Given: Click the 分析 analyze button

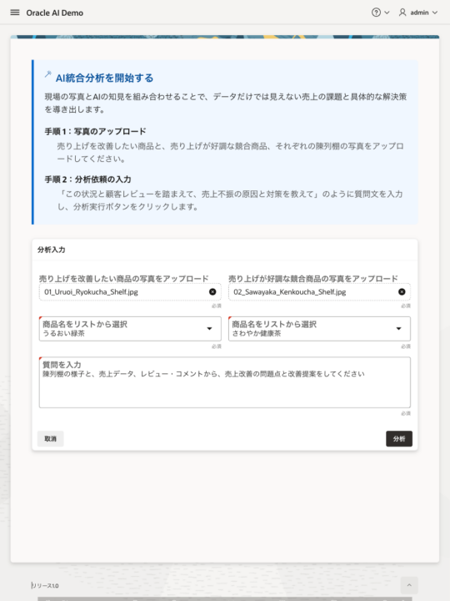Looking at the screenshot, I should pyautogui.click(x=399, y=438).
